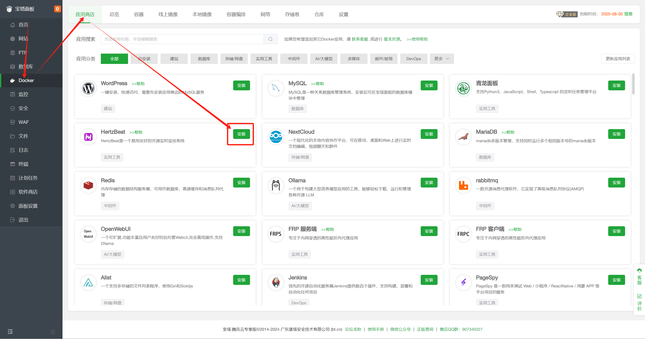Filter apps by AI/大模型 category

[x=324, y=59]
